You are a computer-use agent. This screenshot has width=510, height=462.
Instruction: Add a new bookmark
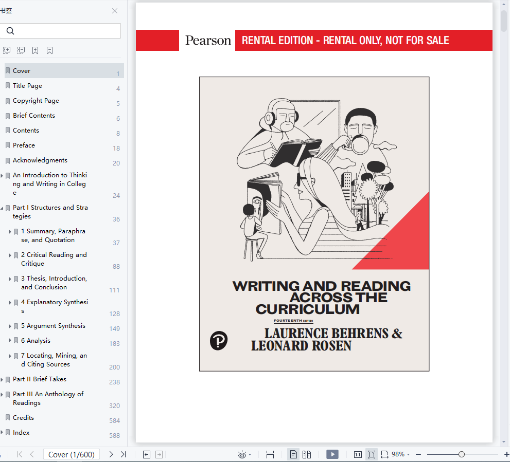tap(35, 50)
